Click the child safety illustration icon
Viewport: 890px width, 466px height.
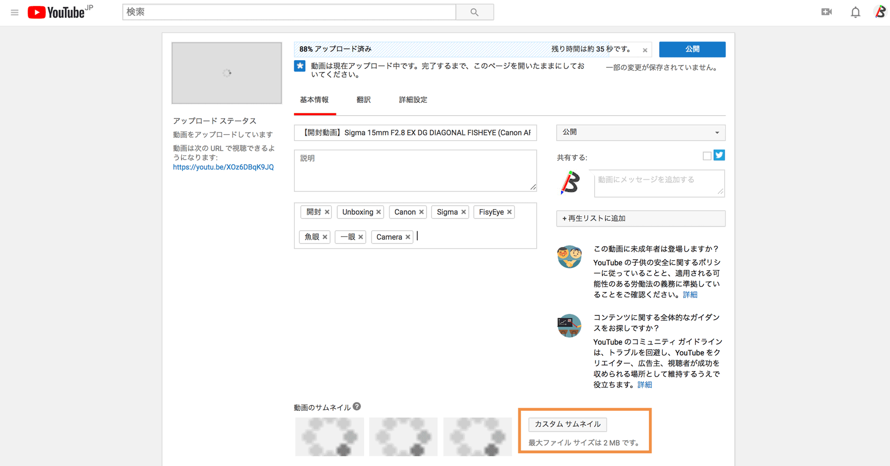coord(569,256)
